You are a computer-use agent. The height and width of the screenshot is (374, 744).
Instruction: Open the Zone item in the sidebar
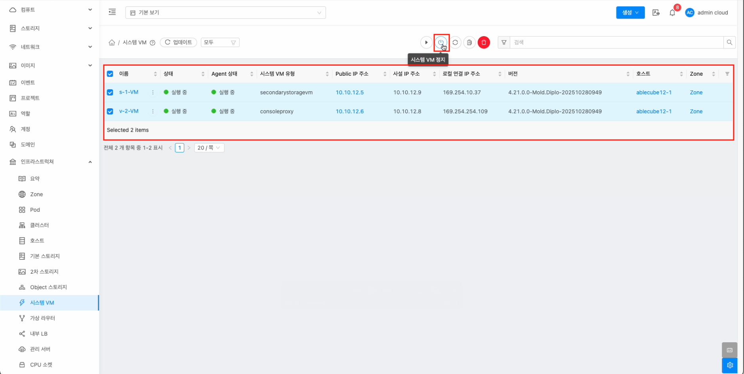36,194
